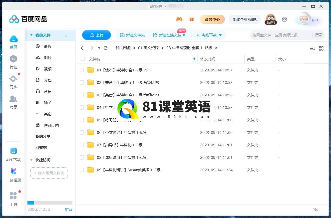Expand the chevron after 28 牛津阅读树 breadcrumb
Screen dimensions: 331x218
coord(216,48)
